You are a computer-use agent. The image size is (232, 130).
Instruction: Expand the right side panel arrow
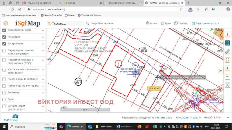[x=220, y=70]
